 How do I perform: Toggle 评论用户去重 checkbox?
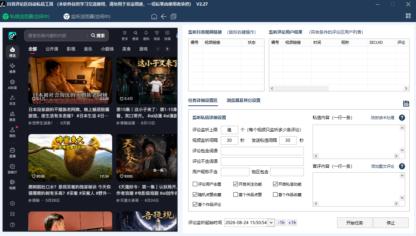[195, 184]
